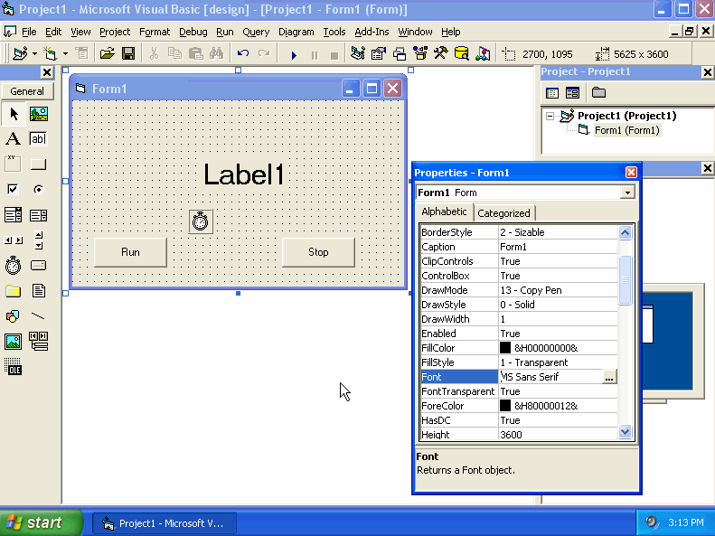Toggle Folders in Project panel
The width and height of the screenshot is (715, 536).
tap(598, 93)
